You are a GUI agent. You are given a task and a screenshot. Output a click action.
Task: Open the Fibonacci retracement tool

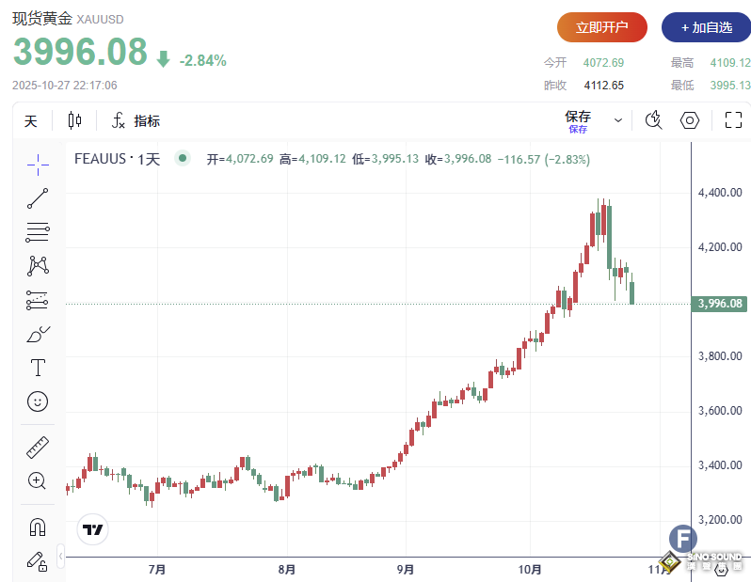pyautogui.click(x=38, y=231)
